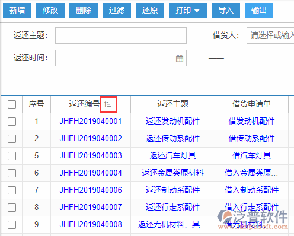Open the 返还时间 start date calendar icon
Image resolution: width=294 pixels, height=236 pixels.
point(180,58)
